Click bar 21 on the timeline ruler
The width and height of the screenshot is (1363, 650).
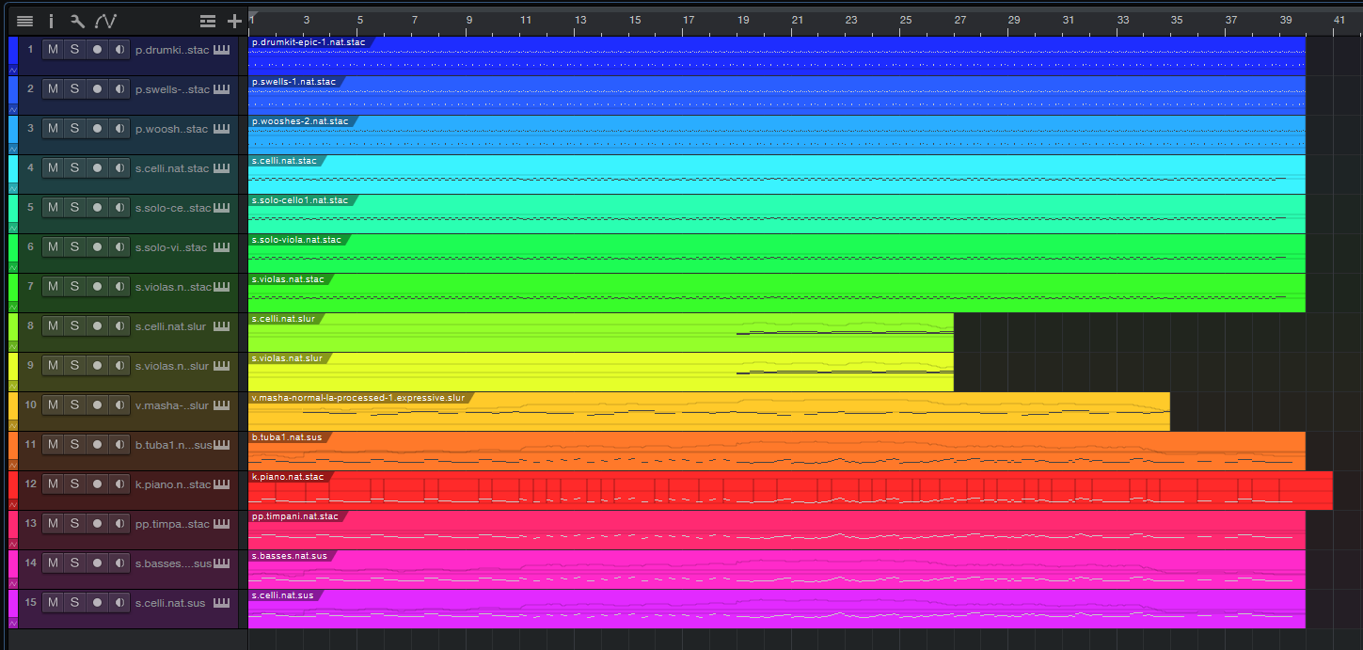798,19
